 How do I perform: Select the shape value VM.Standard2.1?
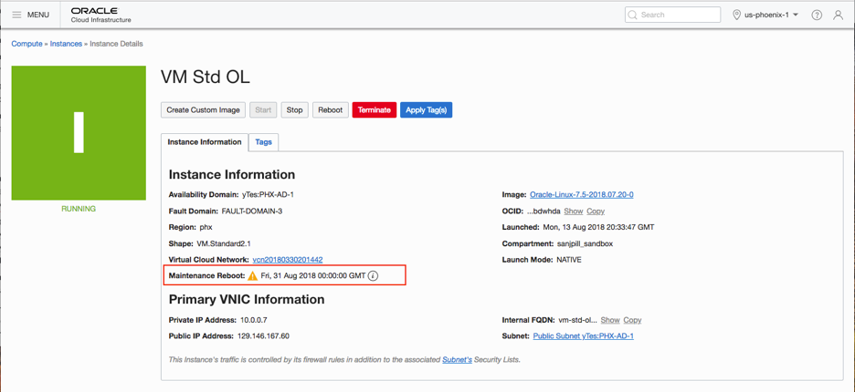click(223, 243)
